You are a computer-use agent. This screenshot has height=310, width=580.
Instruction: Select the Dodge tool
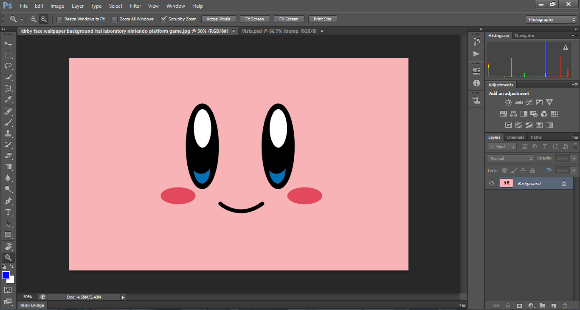pos(8,189)
